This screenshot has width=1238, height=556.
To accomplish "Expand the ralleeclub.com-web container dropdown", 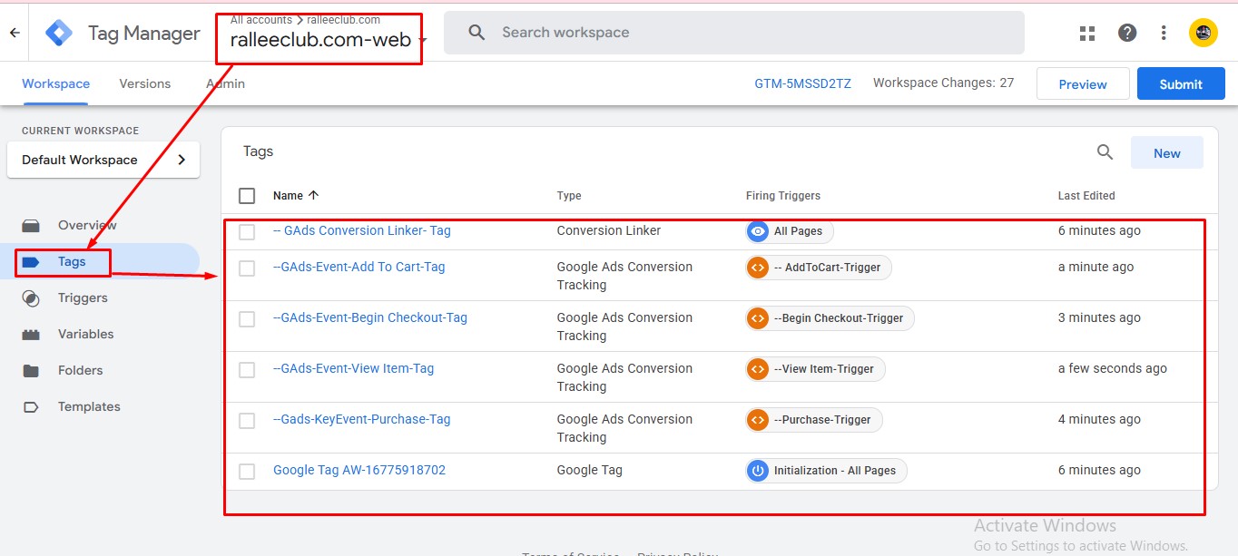I will 423,40.
